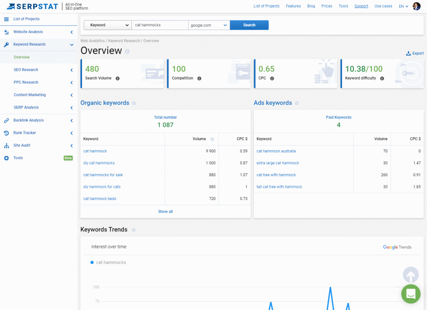Open the diy hammock for cats link
This screenshot has height=310, width=427.
point(102,187)
